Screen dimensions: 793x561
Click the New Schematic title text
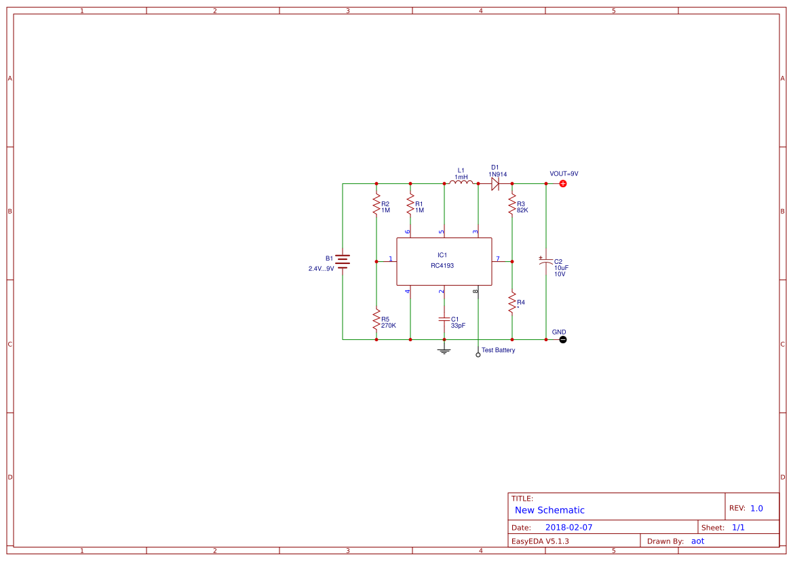pos(549,510)
